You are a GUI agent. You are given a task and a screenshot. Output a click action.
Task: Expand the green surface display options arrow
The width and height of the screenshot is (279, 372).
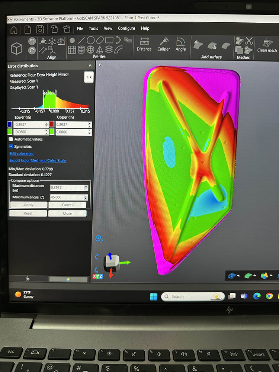pos(255,276)
